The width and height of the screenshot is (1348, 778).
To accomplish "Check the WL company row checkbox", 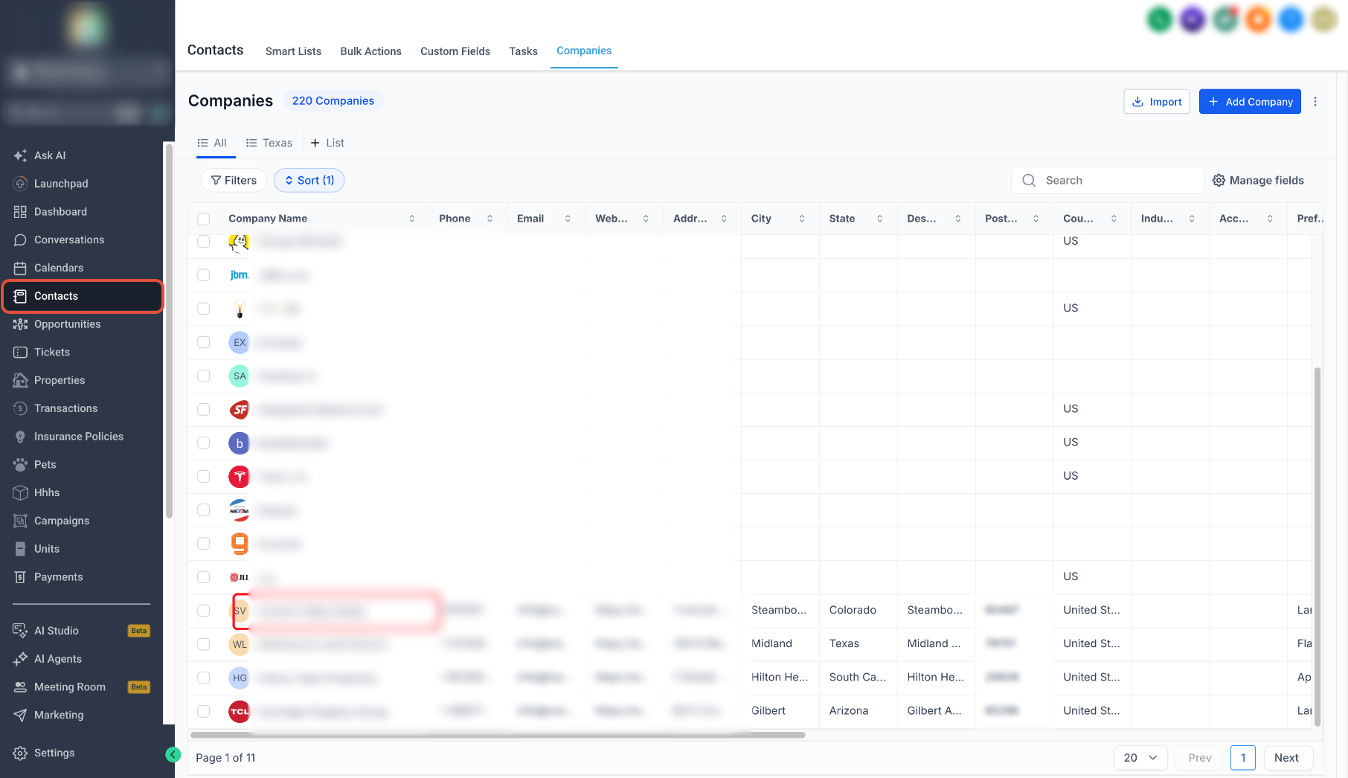I will coord(204,644).
